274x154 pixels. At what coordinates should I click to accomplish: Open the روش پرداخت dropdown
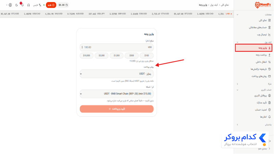pos(116,74)
